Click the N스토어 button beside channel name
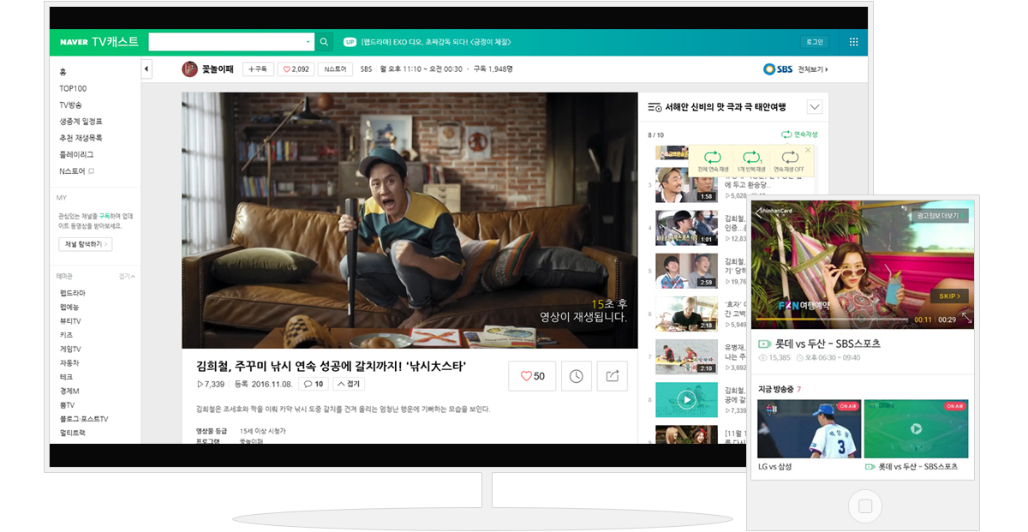 tap(335, 69)
